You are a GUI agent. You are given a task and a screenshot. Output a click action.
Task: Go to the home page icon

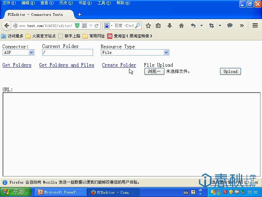(x=181, y=26)
